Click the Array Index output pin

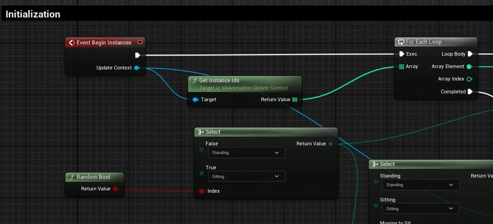tap(469, 79)
